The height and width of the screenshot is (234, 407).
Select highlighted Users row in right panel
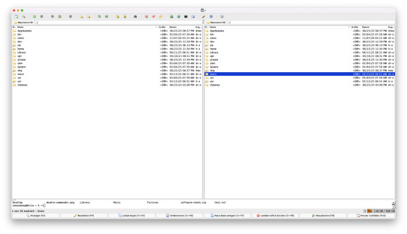click(x=300, y=74)
